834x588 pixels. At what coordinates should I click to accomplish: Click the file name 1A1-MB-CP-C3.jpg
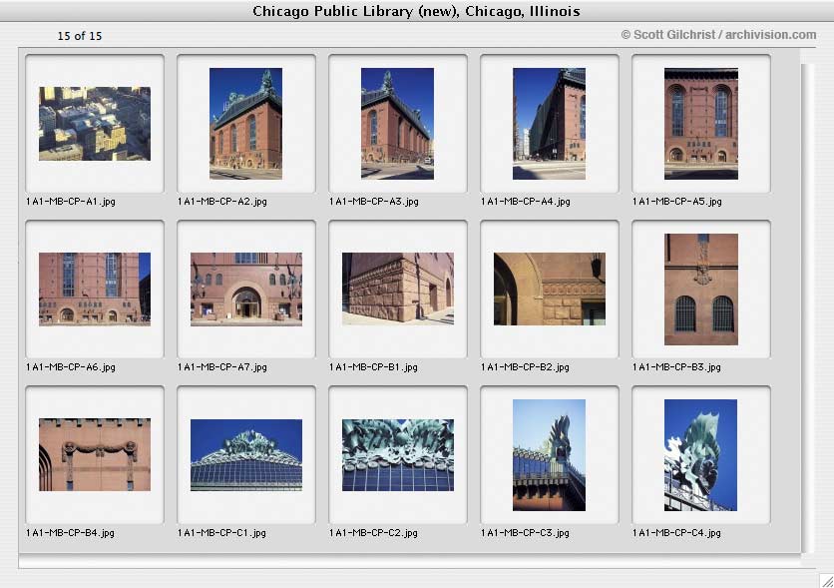coord(525,533)
